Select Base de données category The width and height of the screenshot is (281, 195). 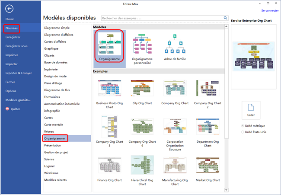56,62
